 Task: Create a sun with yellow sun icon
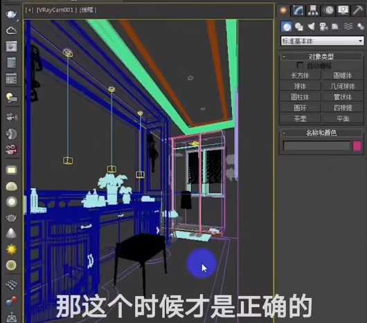click(11, 250)
